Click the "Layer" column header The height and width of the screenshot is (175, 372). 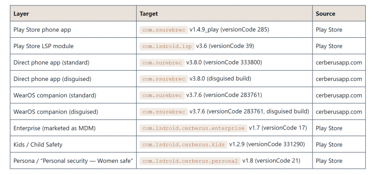pos(73,13)
